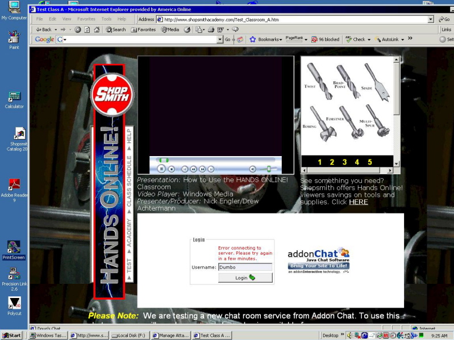Open the Favorites pane
The height and width of the screenshot is (340, 454).
coord(143,30)
